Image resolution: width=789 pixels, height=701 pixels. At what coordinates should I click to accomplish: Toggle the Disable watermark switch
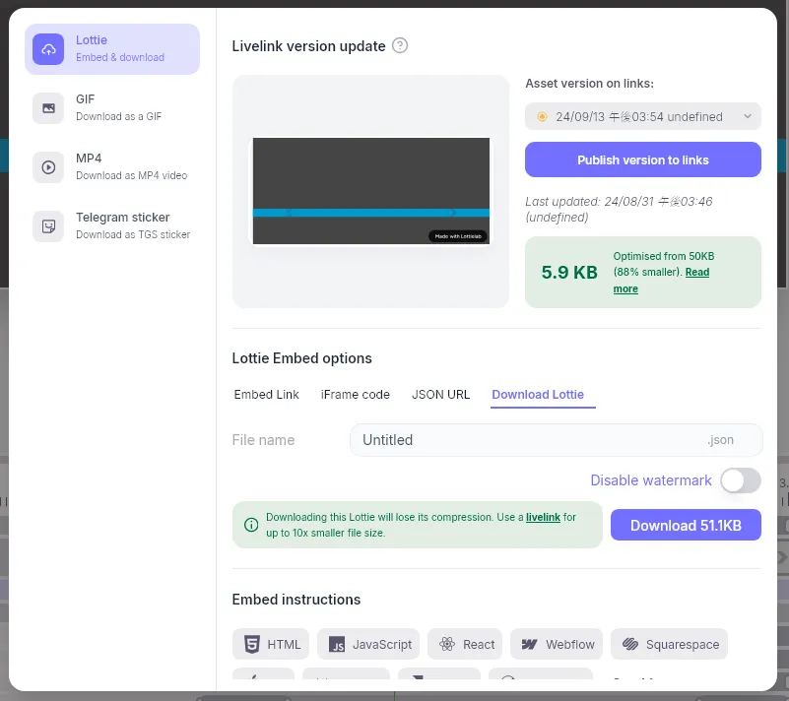click(740, 480)
